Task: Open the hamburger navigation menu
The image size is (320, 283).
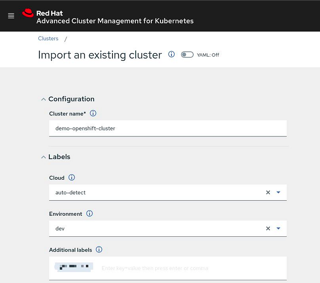Action: [x=11, y=16]
